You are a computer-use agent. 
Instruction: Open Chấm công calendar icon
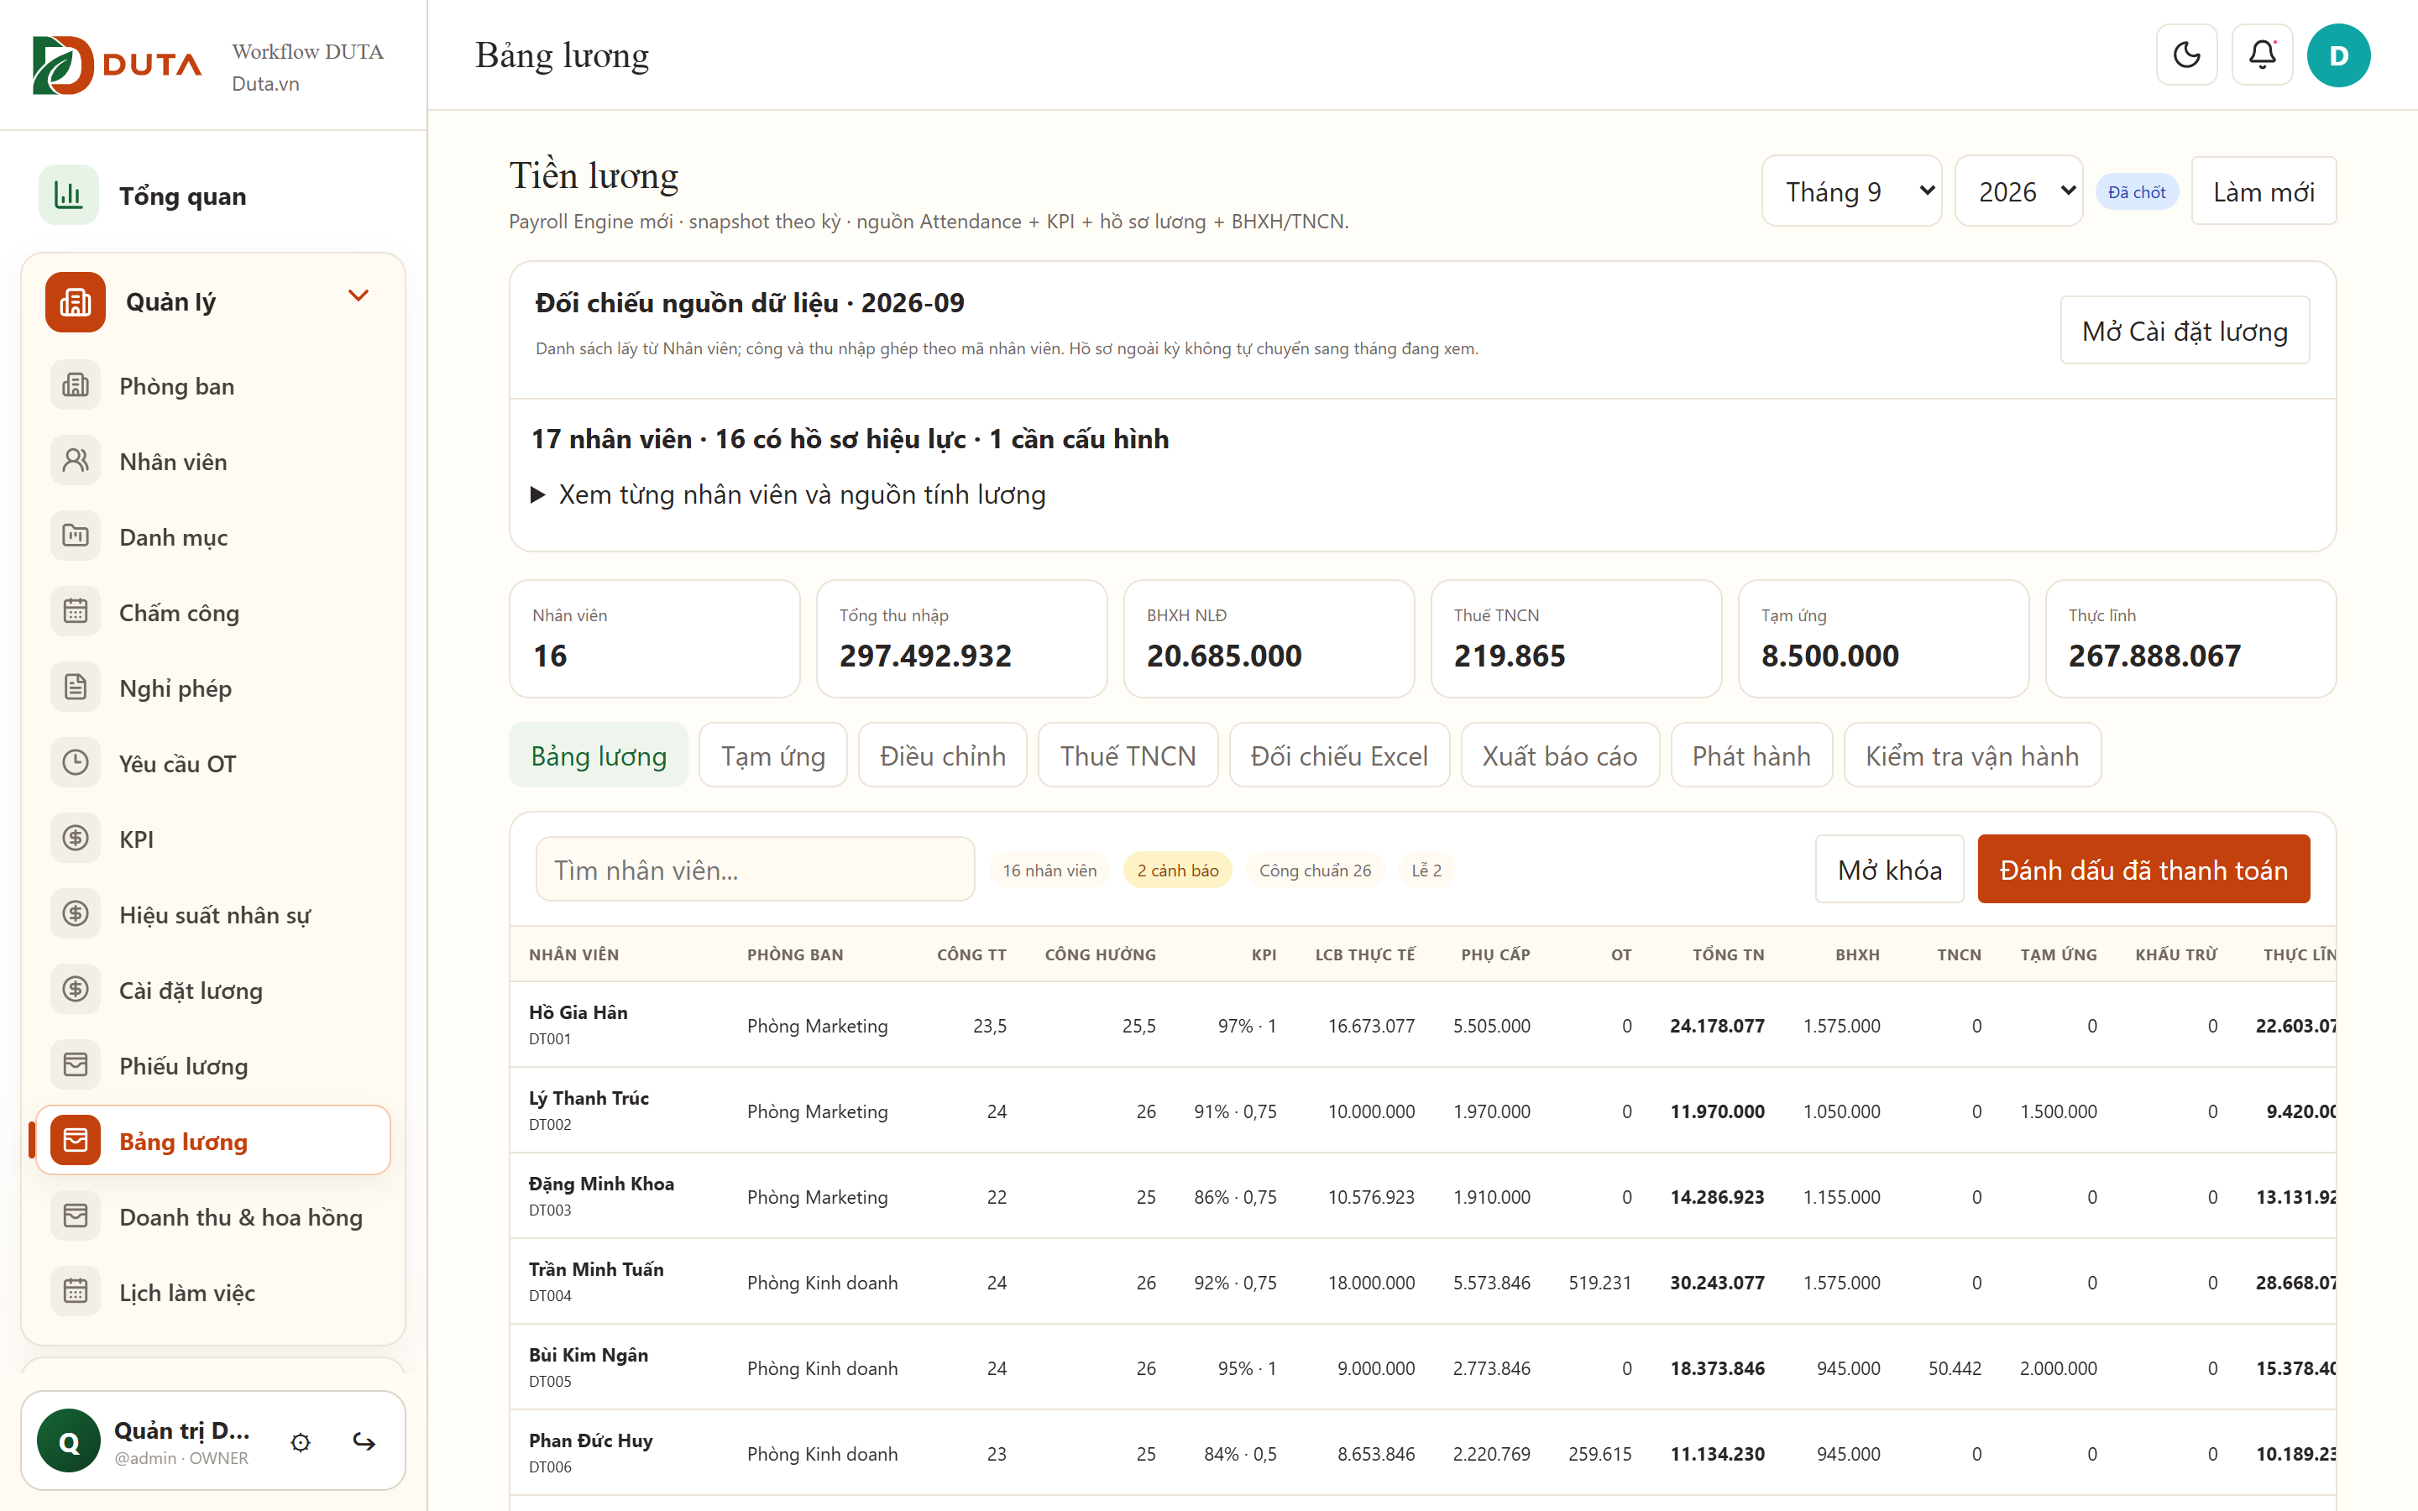[76, 612]
